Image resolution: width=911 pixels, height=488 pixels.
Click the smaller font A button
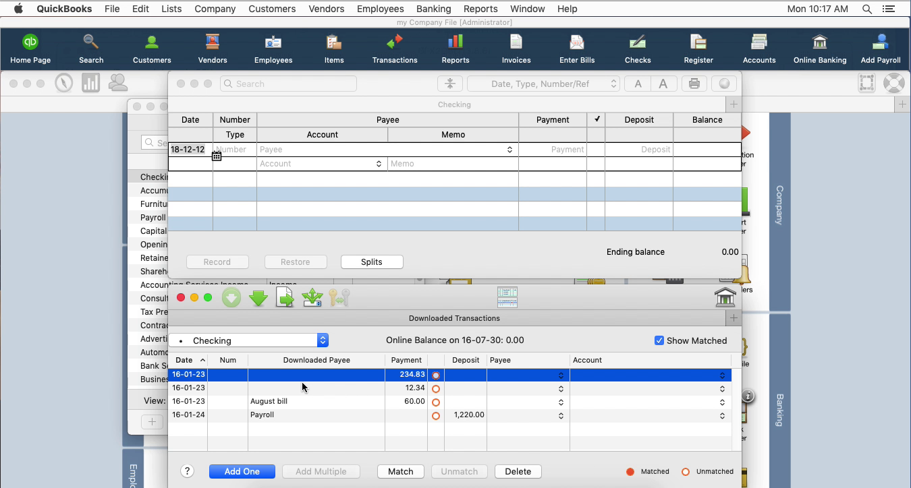pyautogui.click(x=638, y=84)
